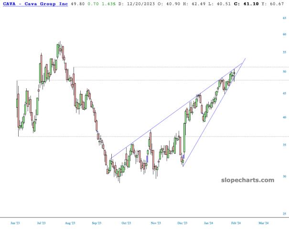This screenshot has width=289, height=229.
Task: Click the tall green candle in early December
Action: pos(184,138)
